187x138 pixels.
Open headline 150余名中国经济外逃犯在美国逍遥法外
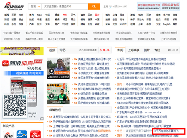139,68
